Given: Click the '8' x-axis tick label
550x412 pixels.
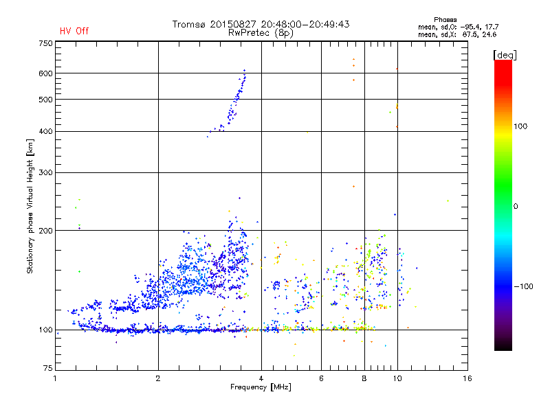Looking at the screenshot, I should [364, 378].
